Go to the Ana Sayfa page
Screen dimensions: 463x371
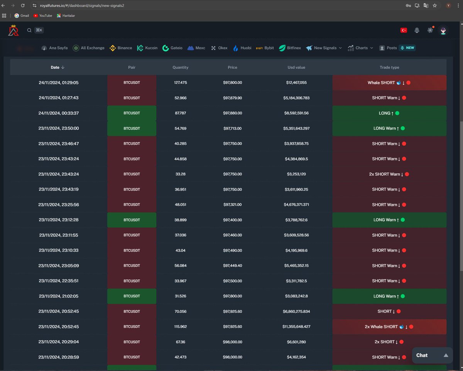coord(54,48)
